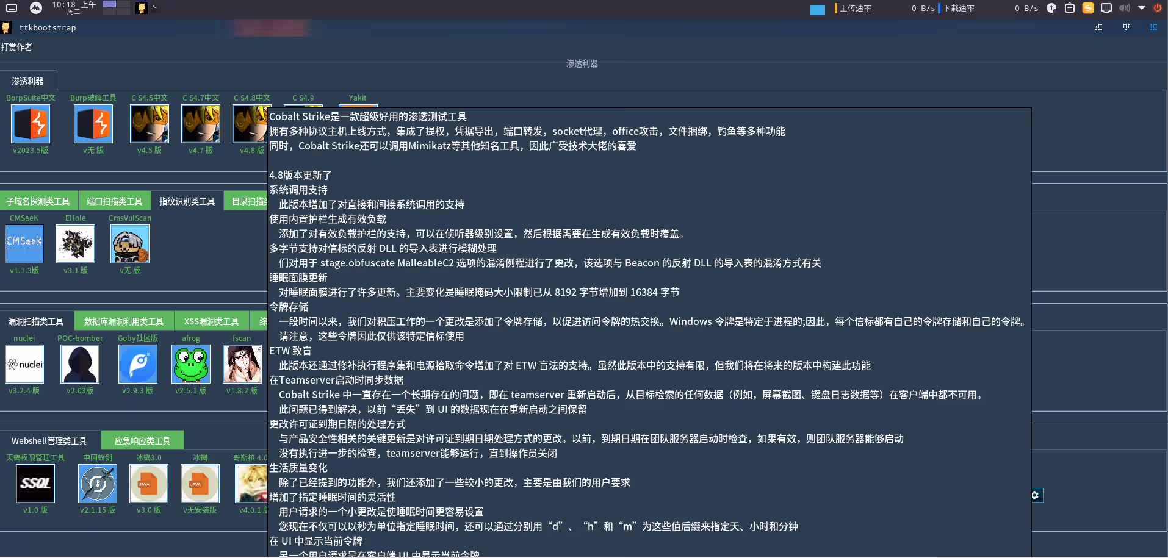Image resolution: width=1168 pixels, height=558 pixels.
Task: Open the EHole v3.1 fingerprint tool
Action: [x=76, y=244]
